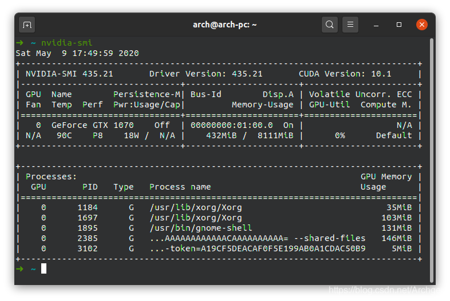450x301 pixels.
Task: Click PID 1184
Action: point(87,208)
